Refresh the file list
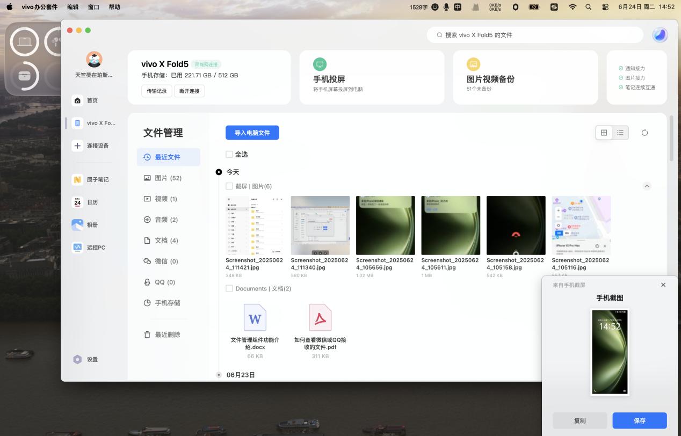Image resolution: width=681 pixels, height=436 pixels. [644, 133]
